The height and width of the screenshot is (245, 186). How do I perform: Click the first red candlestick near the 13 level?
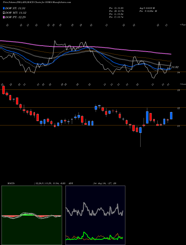3,90
